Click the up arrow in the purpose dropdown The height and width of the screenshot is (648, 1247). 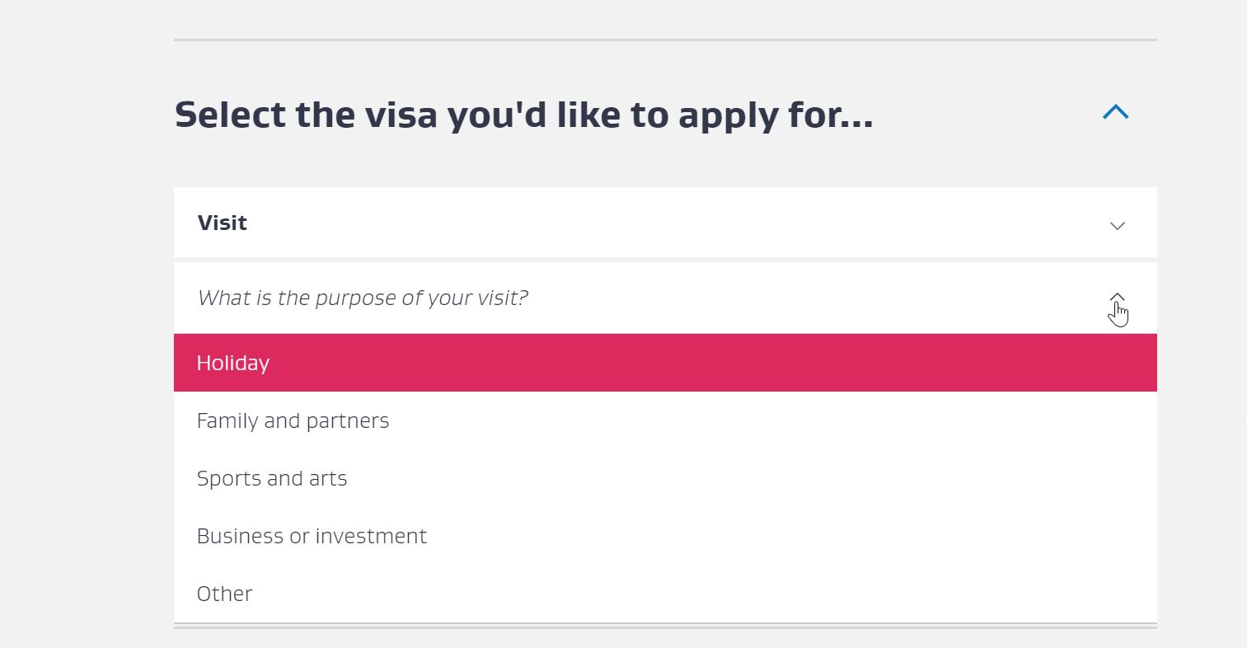pyautogui.click(x=1117, y=298)
